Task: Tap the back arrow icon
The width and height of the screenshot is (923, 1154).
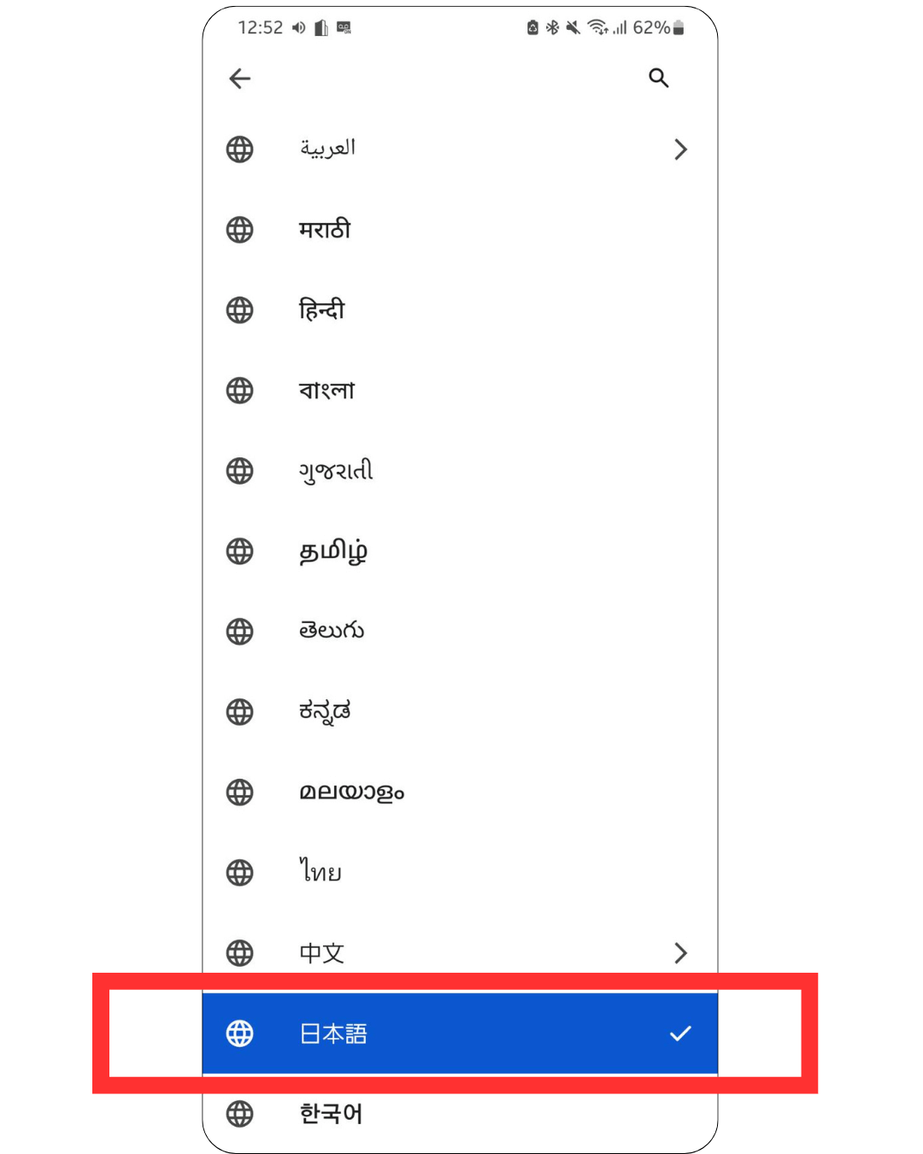Action: click(240, 79)
